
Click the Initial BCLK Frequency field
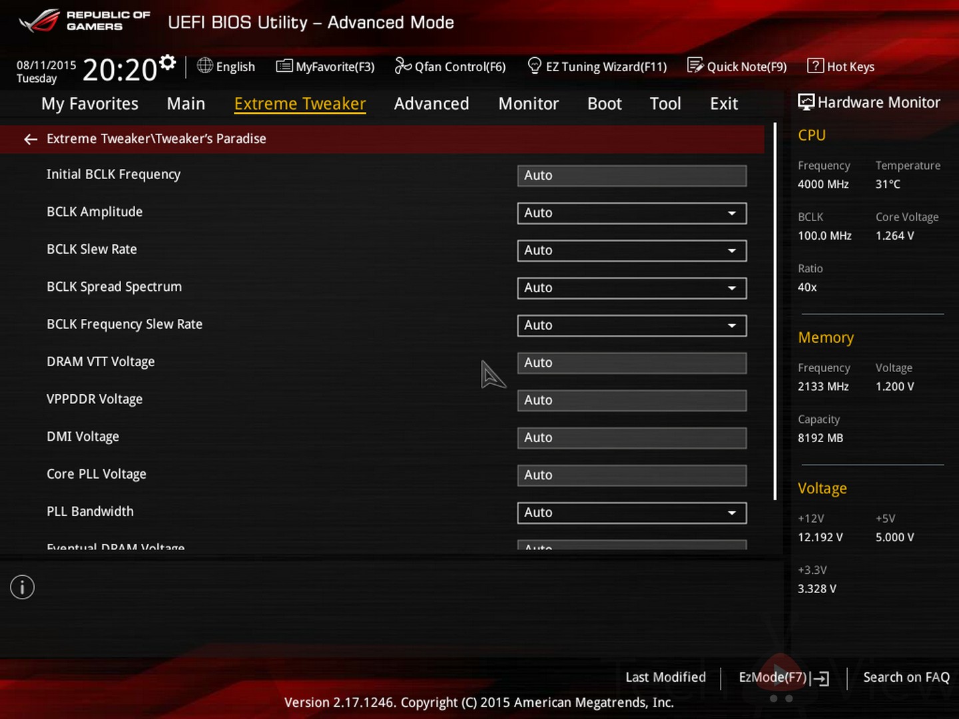(x=631, y=176)
